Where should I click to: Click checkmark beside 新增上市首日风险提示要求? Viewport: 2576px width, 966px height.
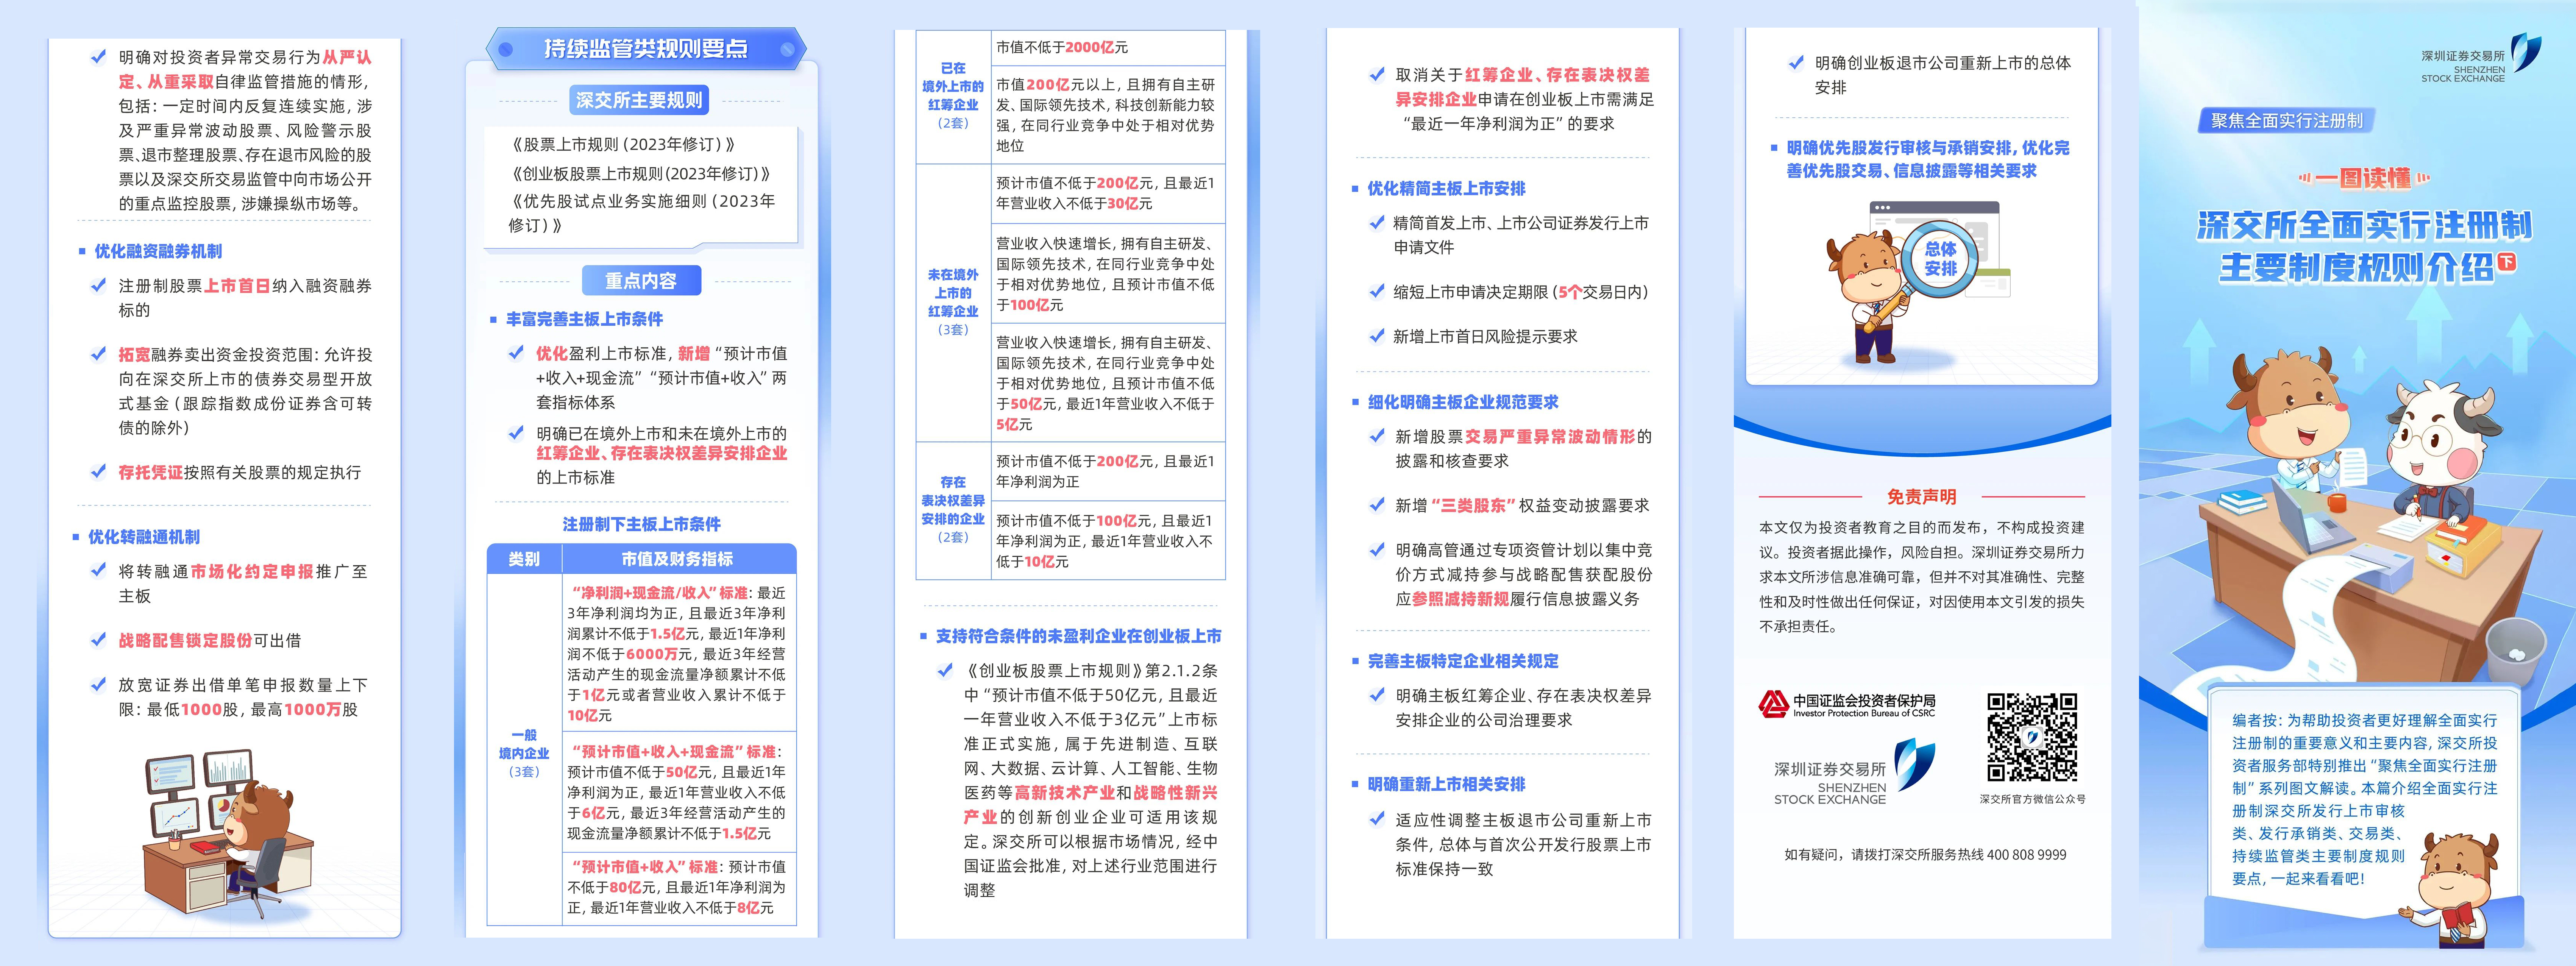1377,336
